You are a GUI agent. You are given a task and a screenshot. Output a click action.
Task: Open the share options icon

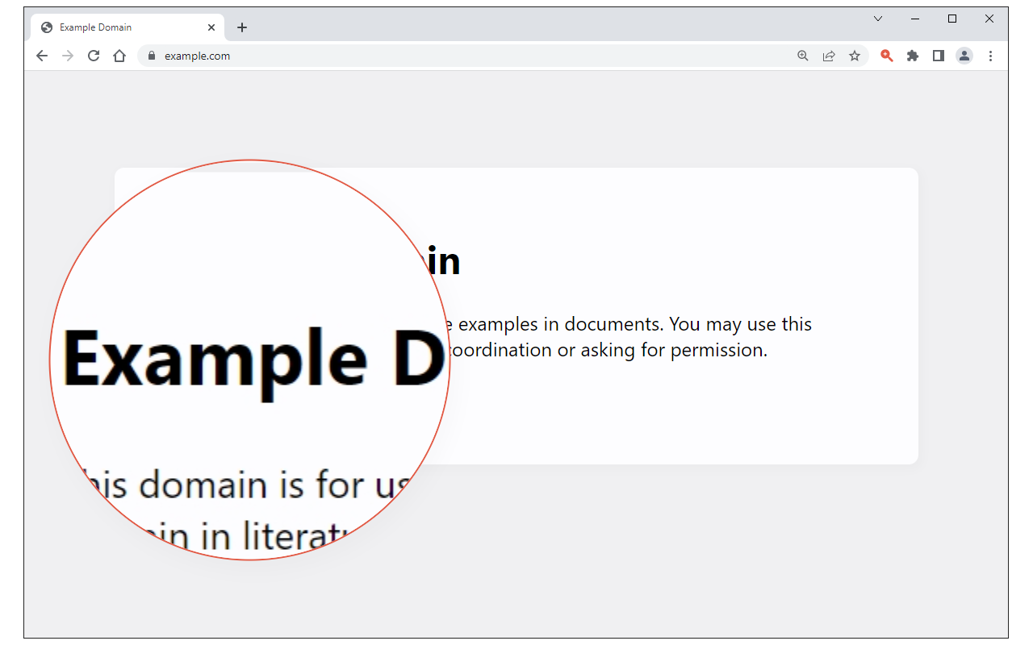[x=829, y=56]
